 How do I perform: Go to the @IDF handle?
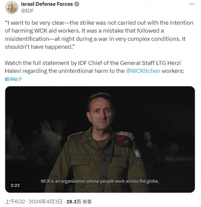27,11
